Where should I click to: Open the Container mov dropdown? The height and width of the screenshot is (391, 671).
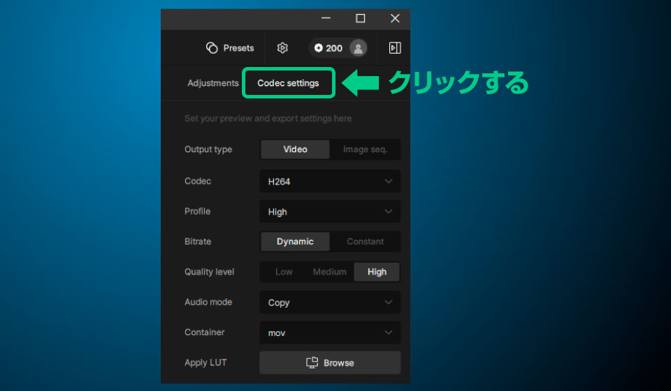(x=330, y=333)
